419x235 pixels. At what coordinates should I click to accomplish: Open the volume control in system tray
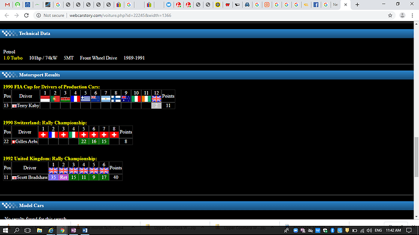369,230
